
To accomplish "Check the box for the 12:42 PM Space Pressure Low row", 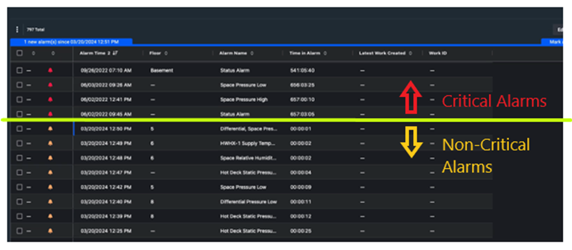I will pos(20,187).
